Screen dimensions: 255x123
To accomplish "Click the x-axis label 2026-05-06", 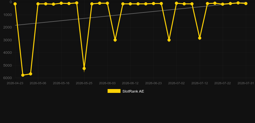I will (x=38, y=83).
